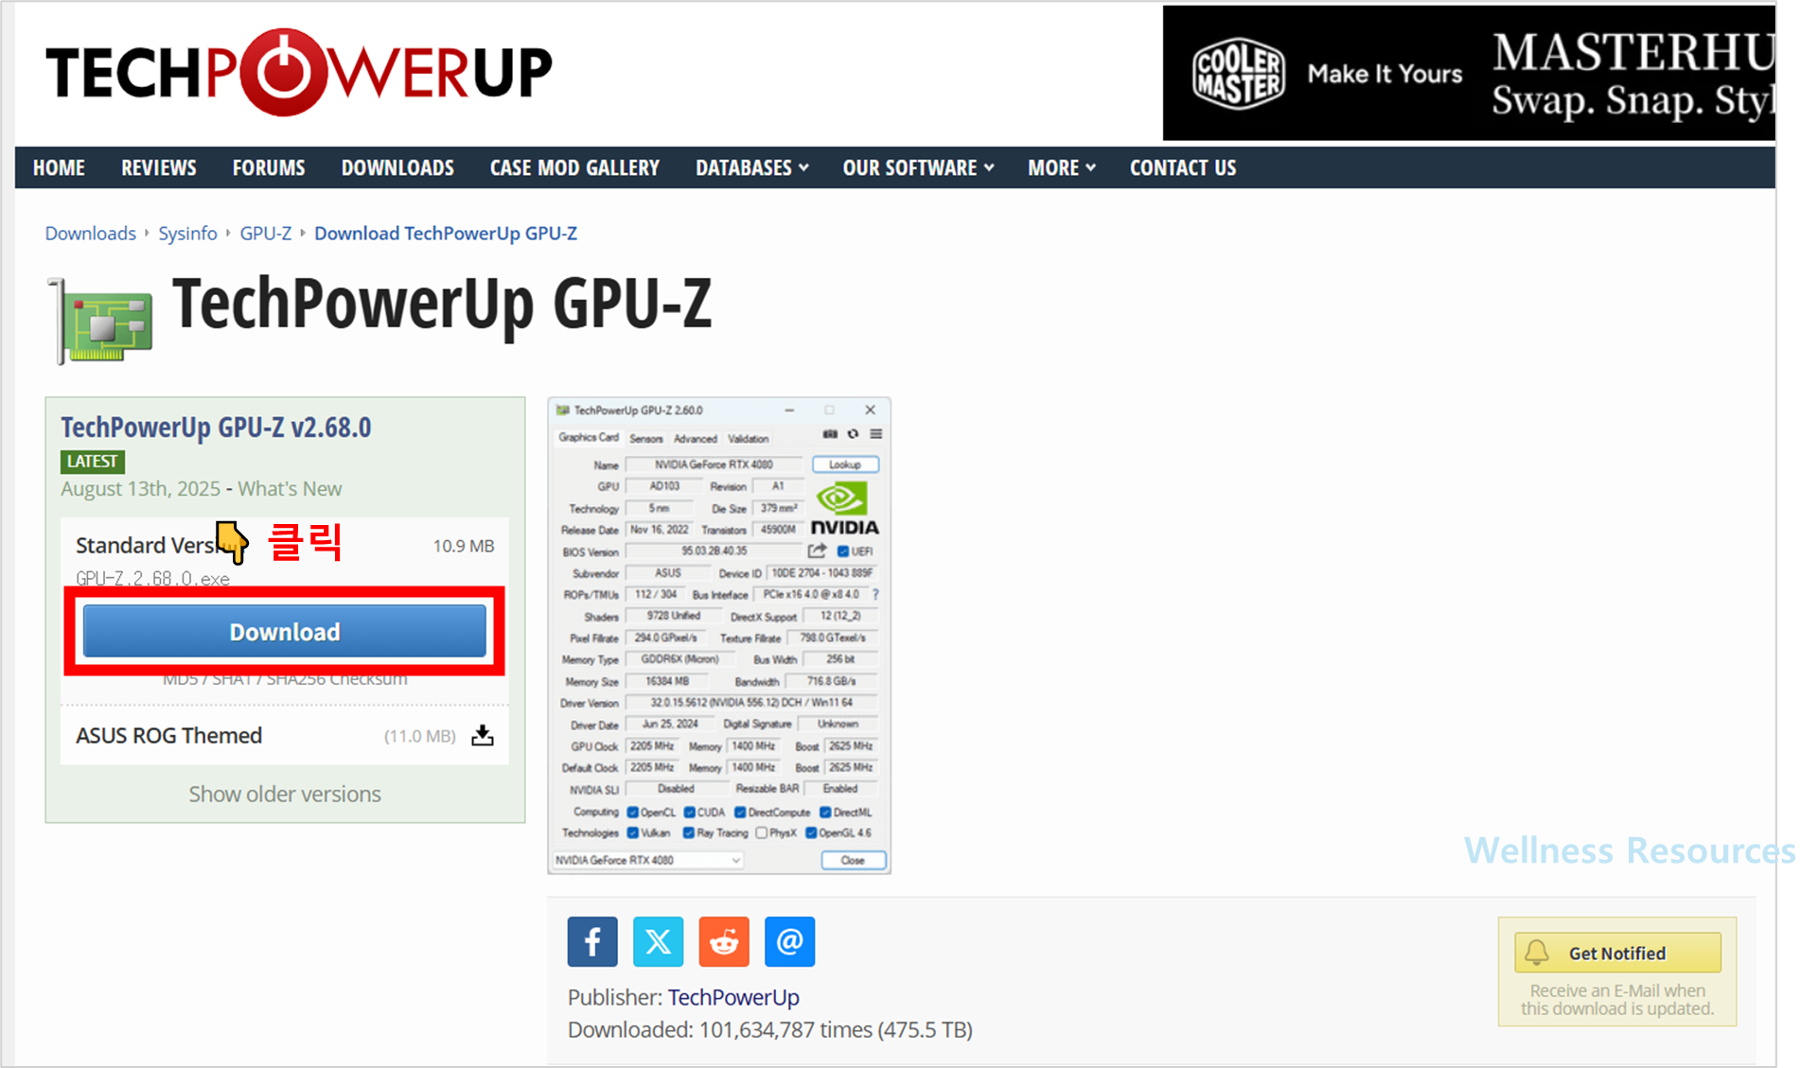Viewport: 1818px width, 1068px height.
Task: Click the Close button in GPU-Z window
Action: tap(853, 861)
